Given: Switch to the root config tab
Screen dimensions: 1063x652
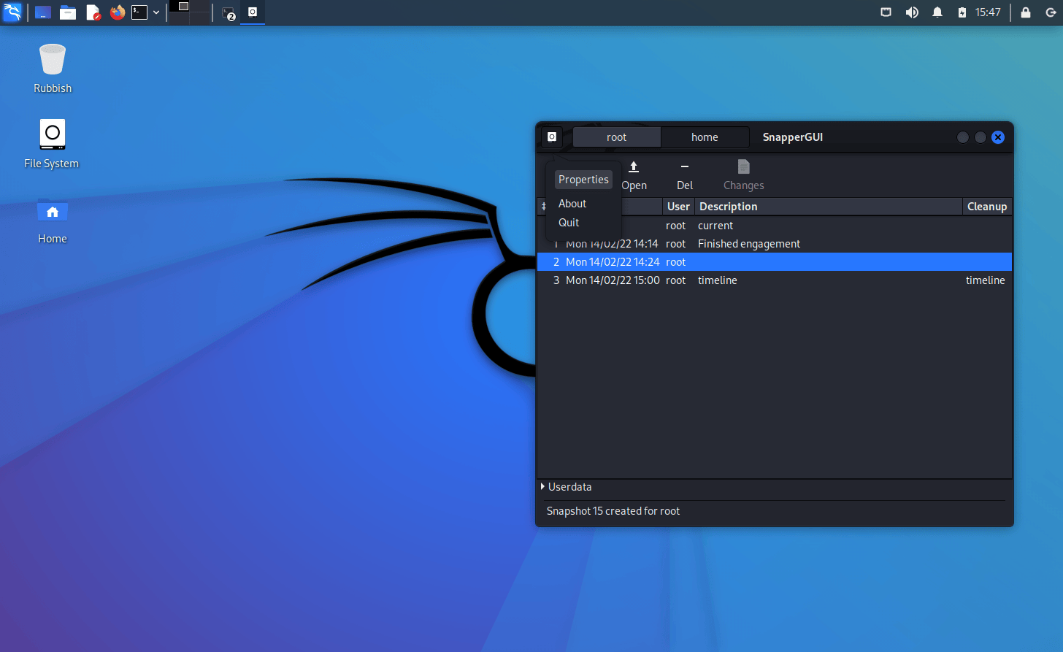Looking at the screenshot, I should coord(616,137).
